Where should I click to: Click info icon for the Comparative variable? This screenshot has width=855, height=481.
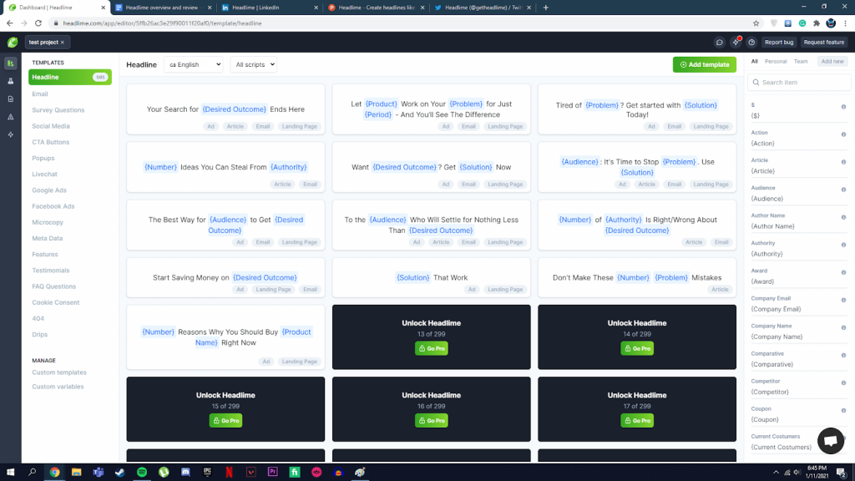[843, 355]
